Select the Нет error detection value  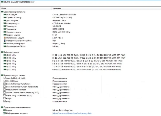pos(54,41)
